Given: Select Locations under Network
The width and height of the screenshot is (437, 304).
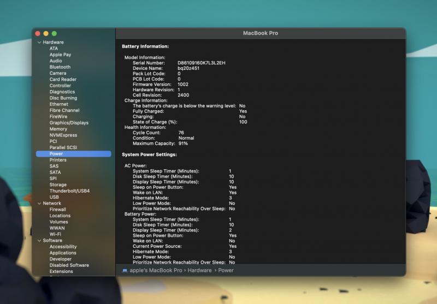Looking at the screenshot, I should click(60, 216).
